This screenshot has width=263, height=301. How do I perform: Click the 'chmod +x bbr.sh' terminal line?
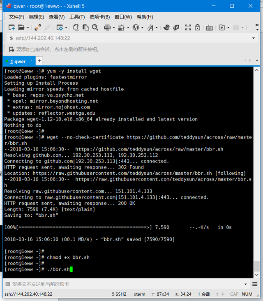tap(47, 257)
